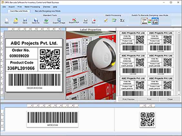Click the scroll-up arrow of preview scrollbar
Screen dimensions: 182x136
[179, 32]
